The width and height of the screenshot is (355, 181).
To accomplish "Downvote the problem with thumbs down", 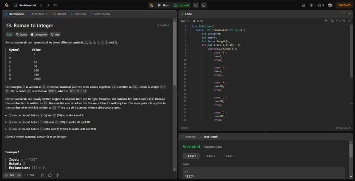I will (x=20, y=175).
